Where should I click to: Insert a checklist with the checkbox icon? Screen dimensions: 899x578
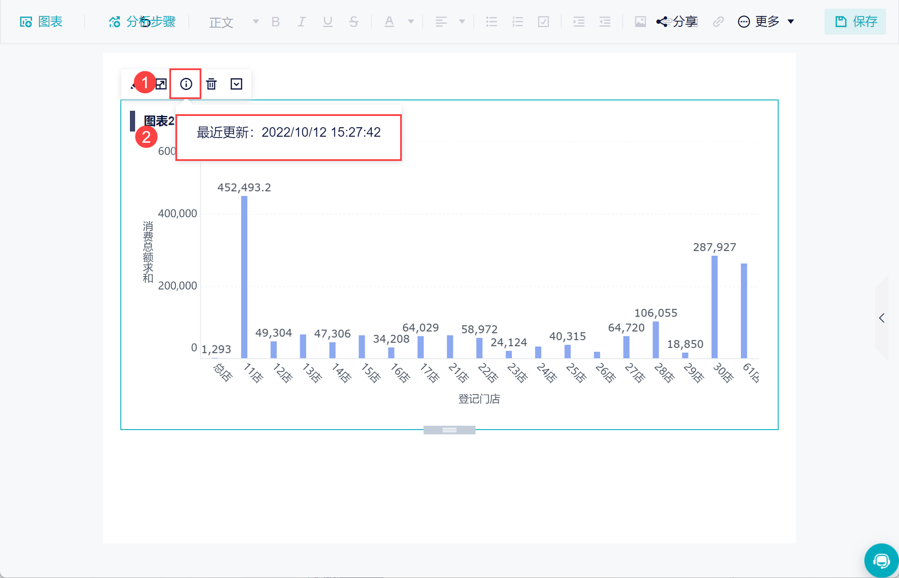[543, 22]
